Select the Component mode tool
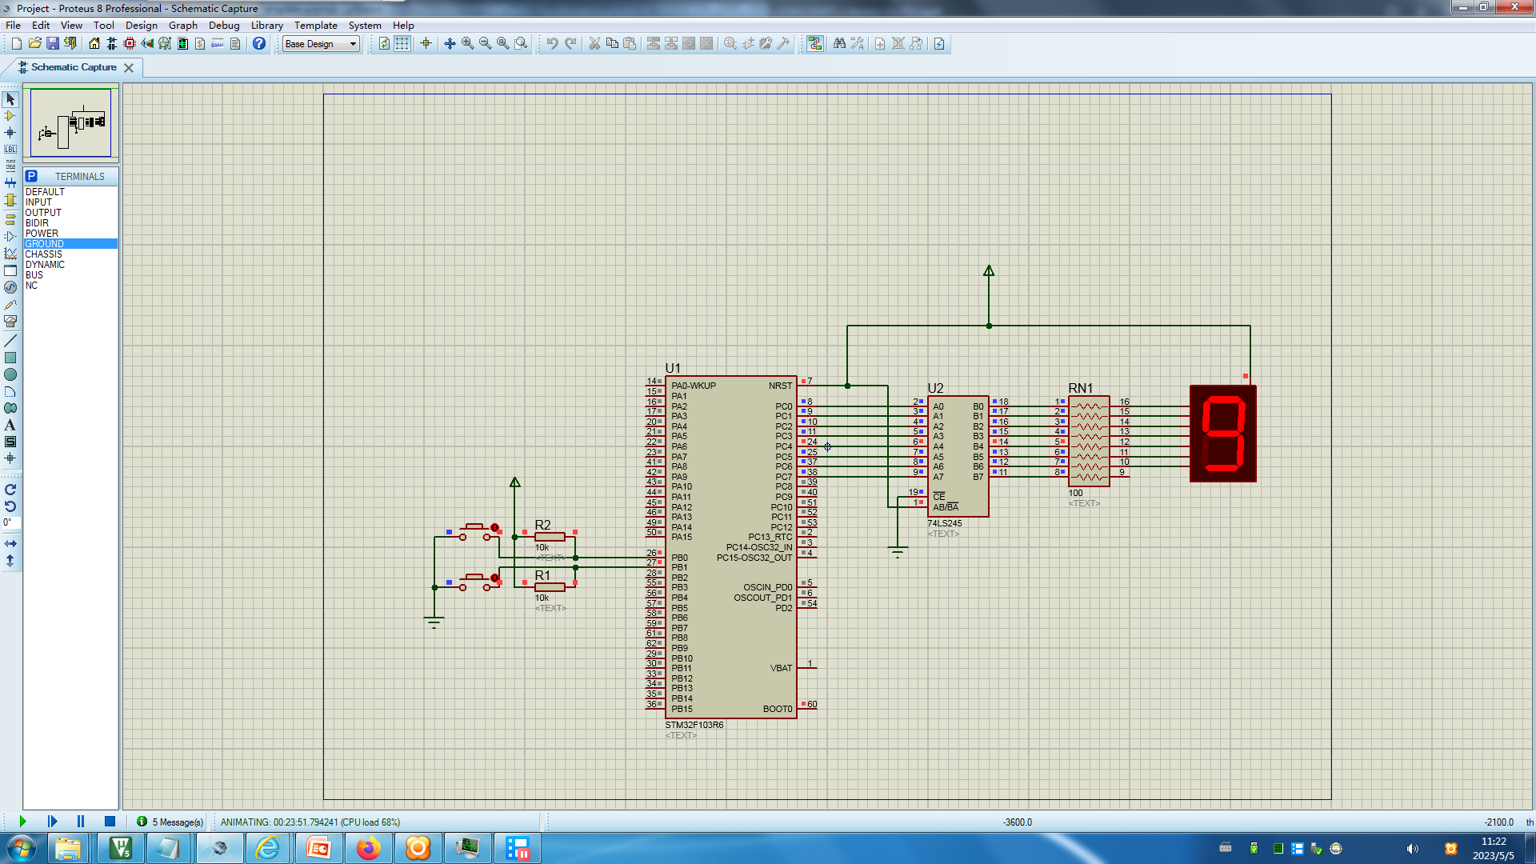1536x864 pixels. tap(10, 116)
